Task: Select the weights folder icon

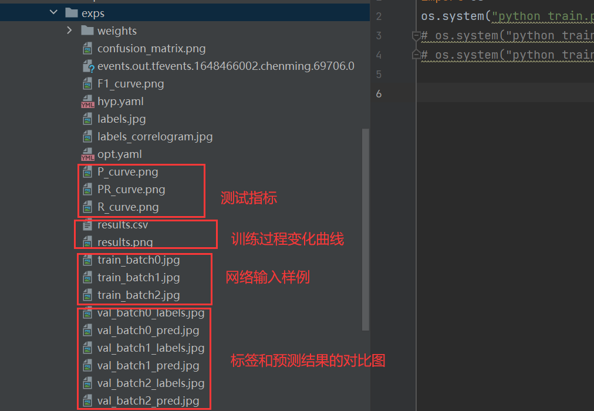Action: click(87, 31)
